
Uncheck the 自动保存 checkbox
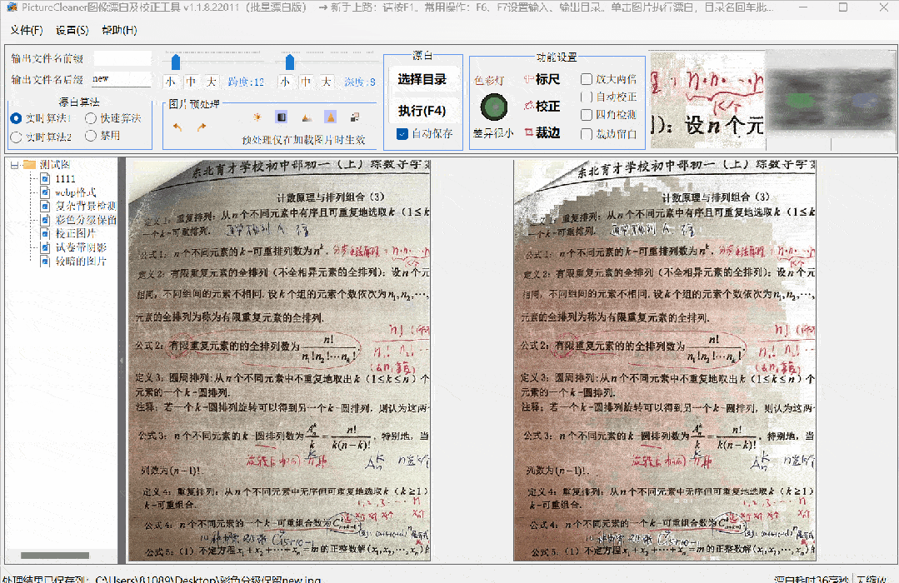402,133
